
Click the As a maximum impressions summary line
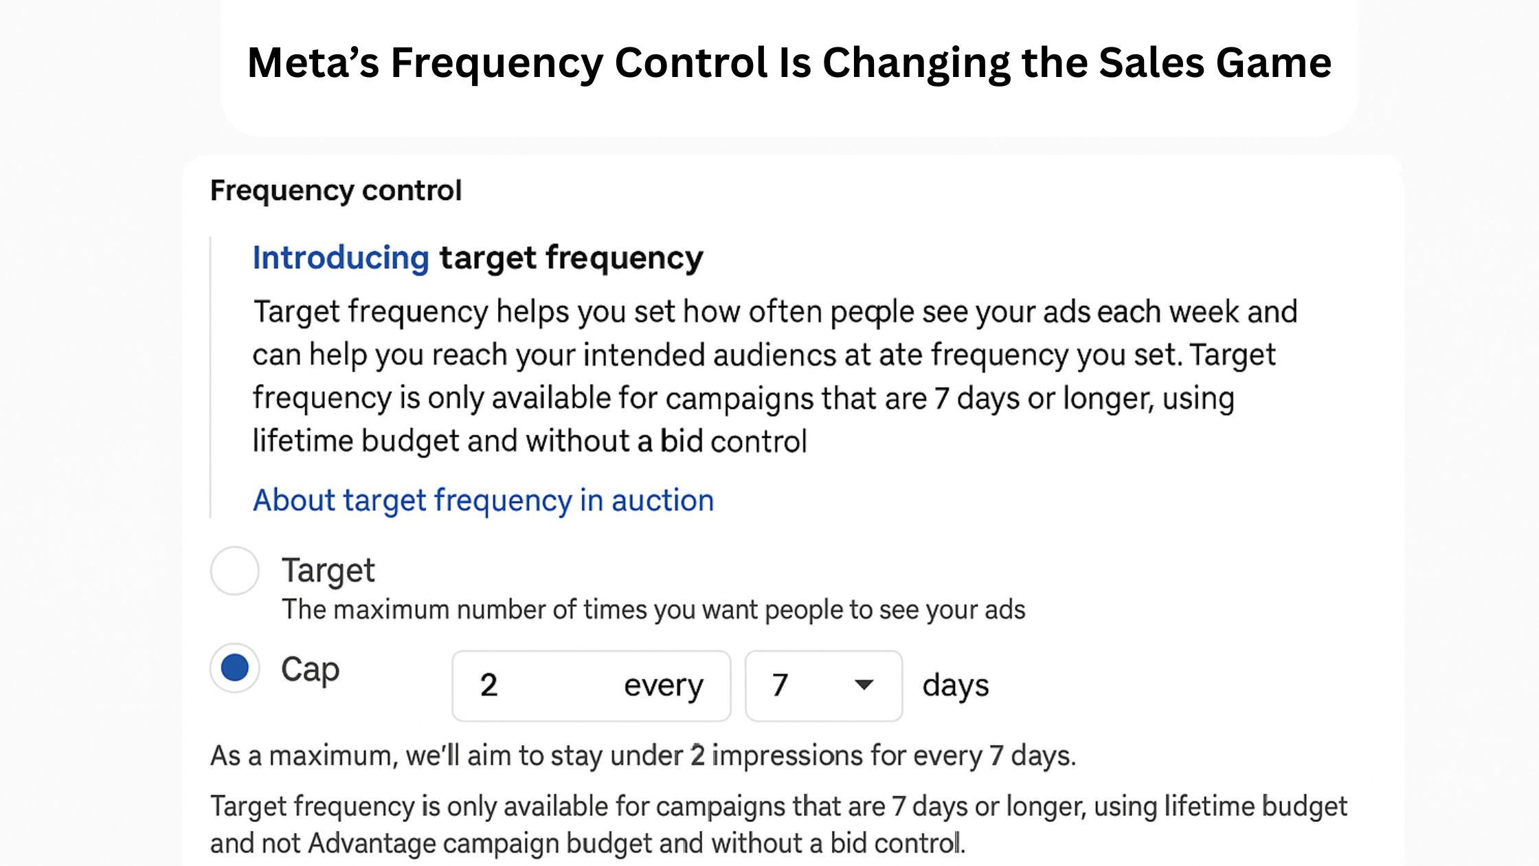(x=642, y=755)
